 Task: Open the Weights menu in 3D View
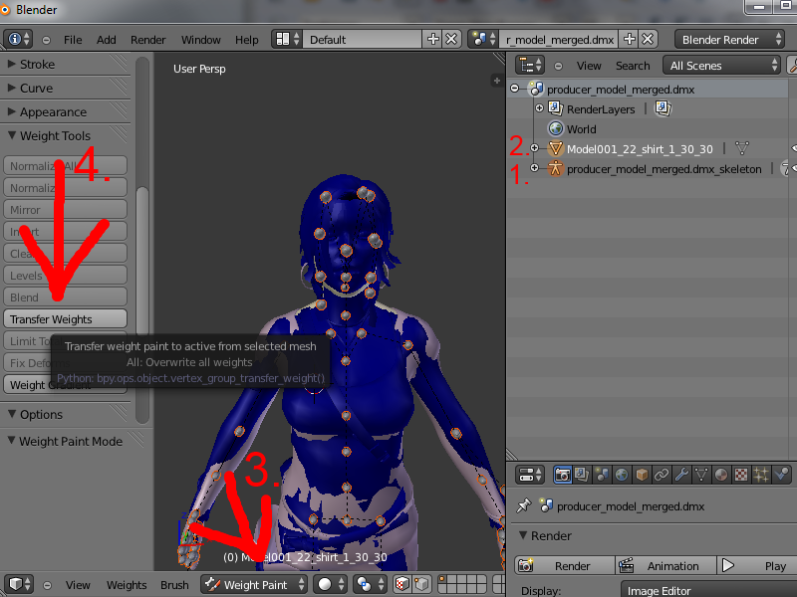pyautogui.click(x=127, y=585)
